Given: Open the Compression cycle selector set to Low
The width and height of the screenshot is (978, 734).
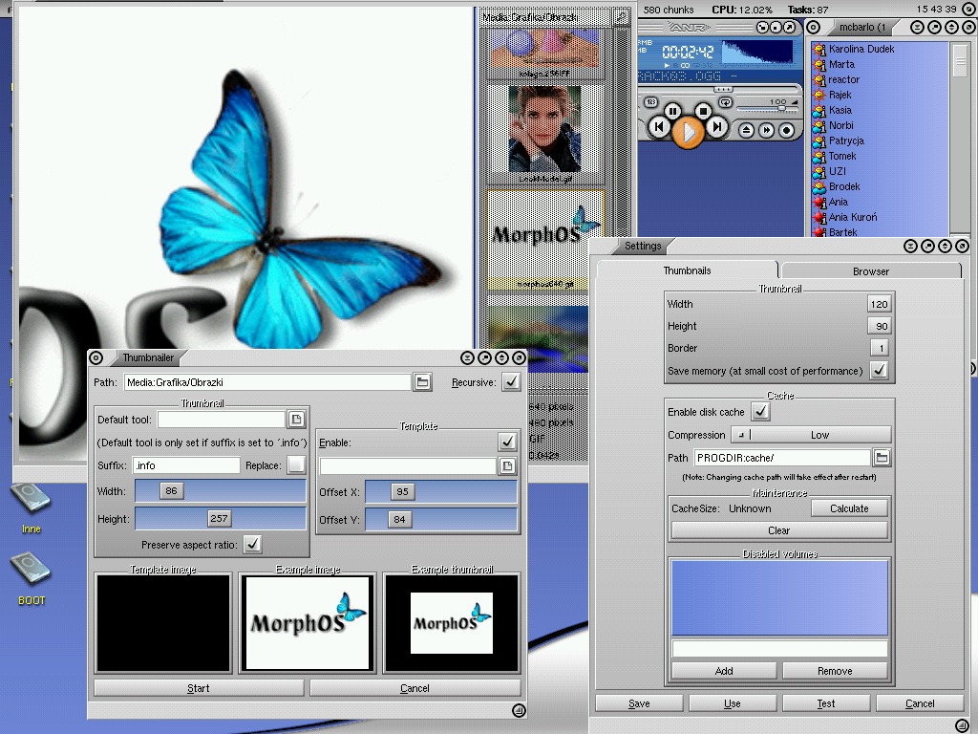Looking at the screenshot, I should 811,435.
